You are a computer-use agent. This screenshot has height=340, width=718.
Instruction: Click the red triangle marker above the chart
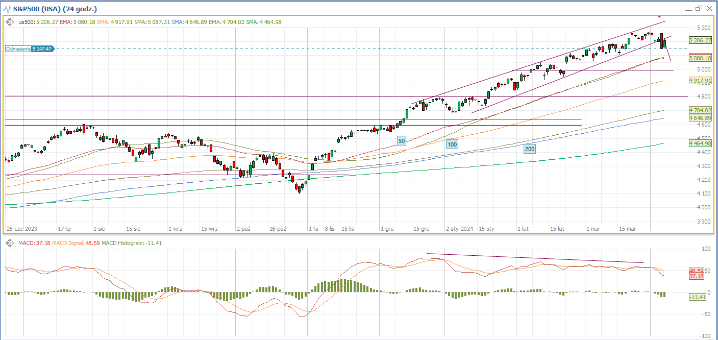pos(659,17)
